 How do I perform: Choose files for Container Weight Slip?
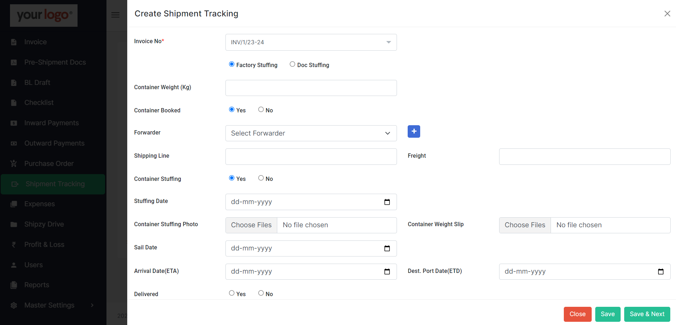(x=525, y=225)
